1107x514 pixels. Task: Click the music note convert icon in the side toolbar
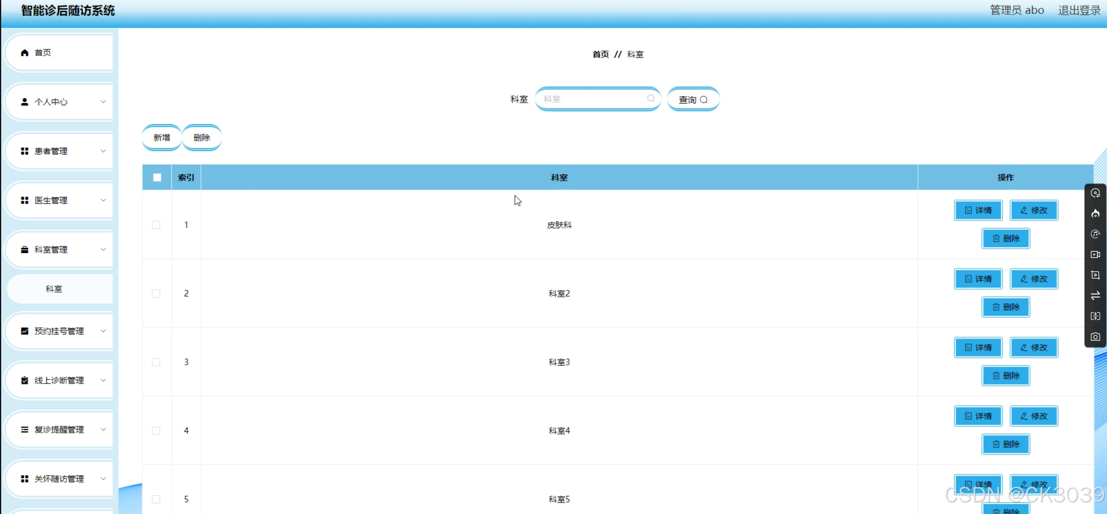coord(1095,234)
